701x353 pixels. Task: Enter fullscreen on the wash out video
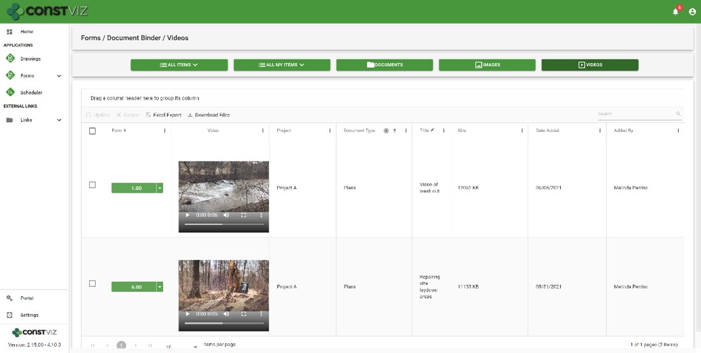coord(244,215)
